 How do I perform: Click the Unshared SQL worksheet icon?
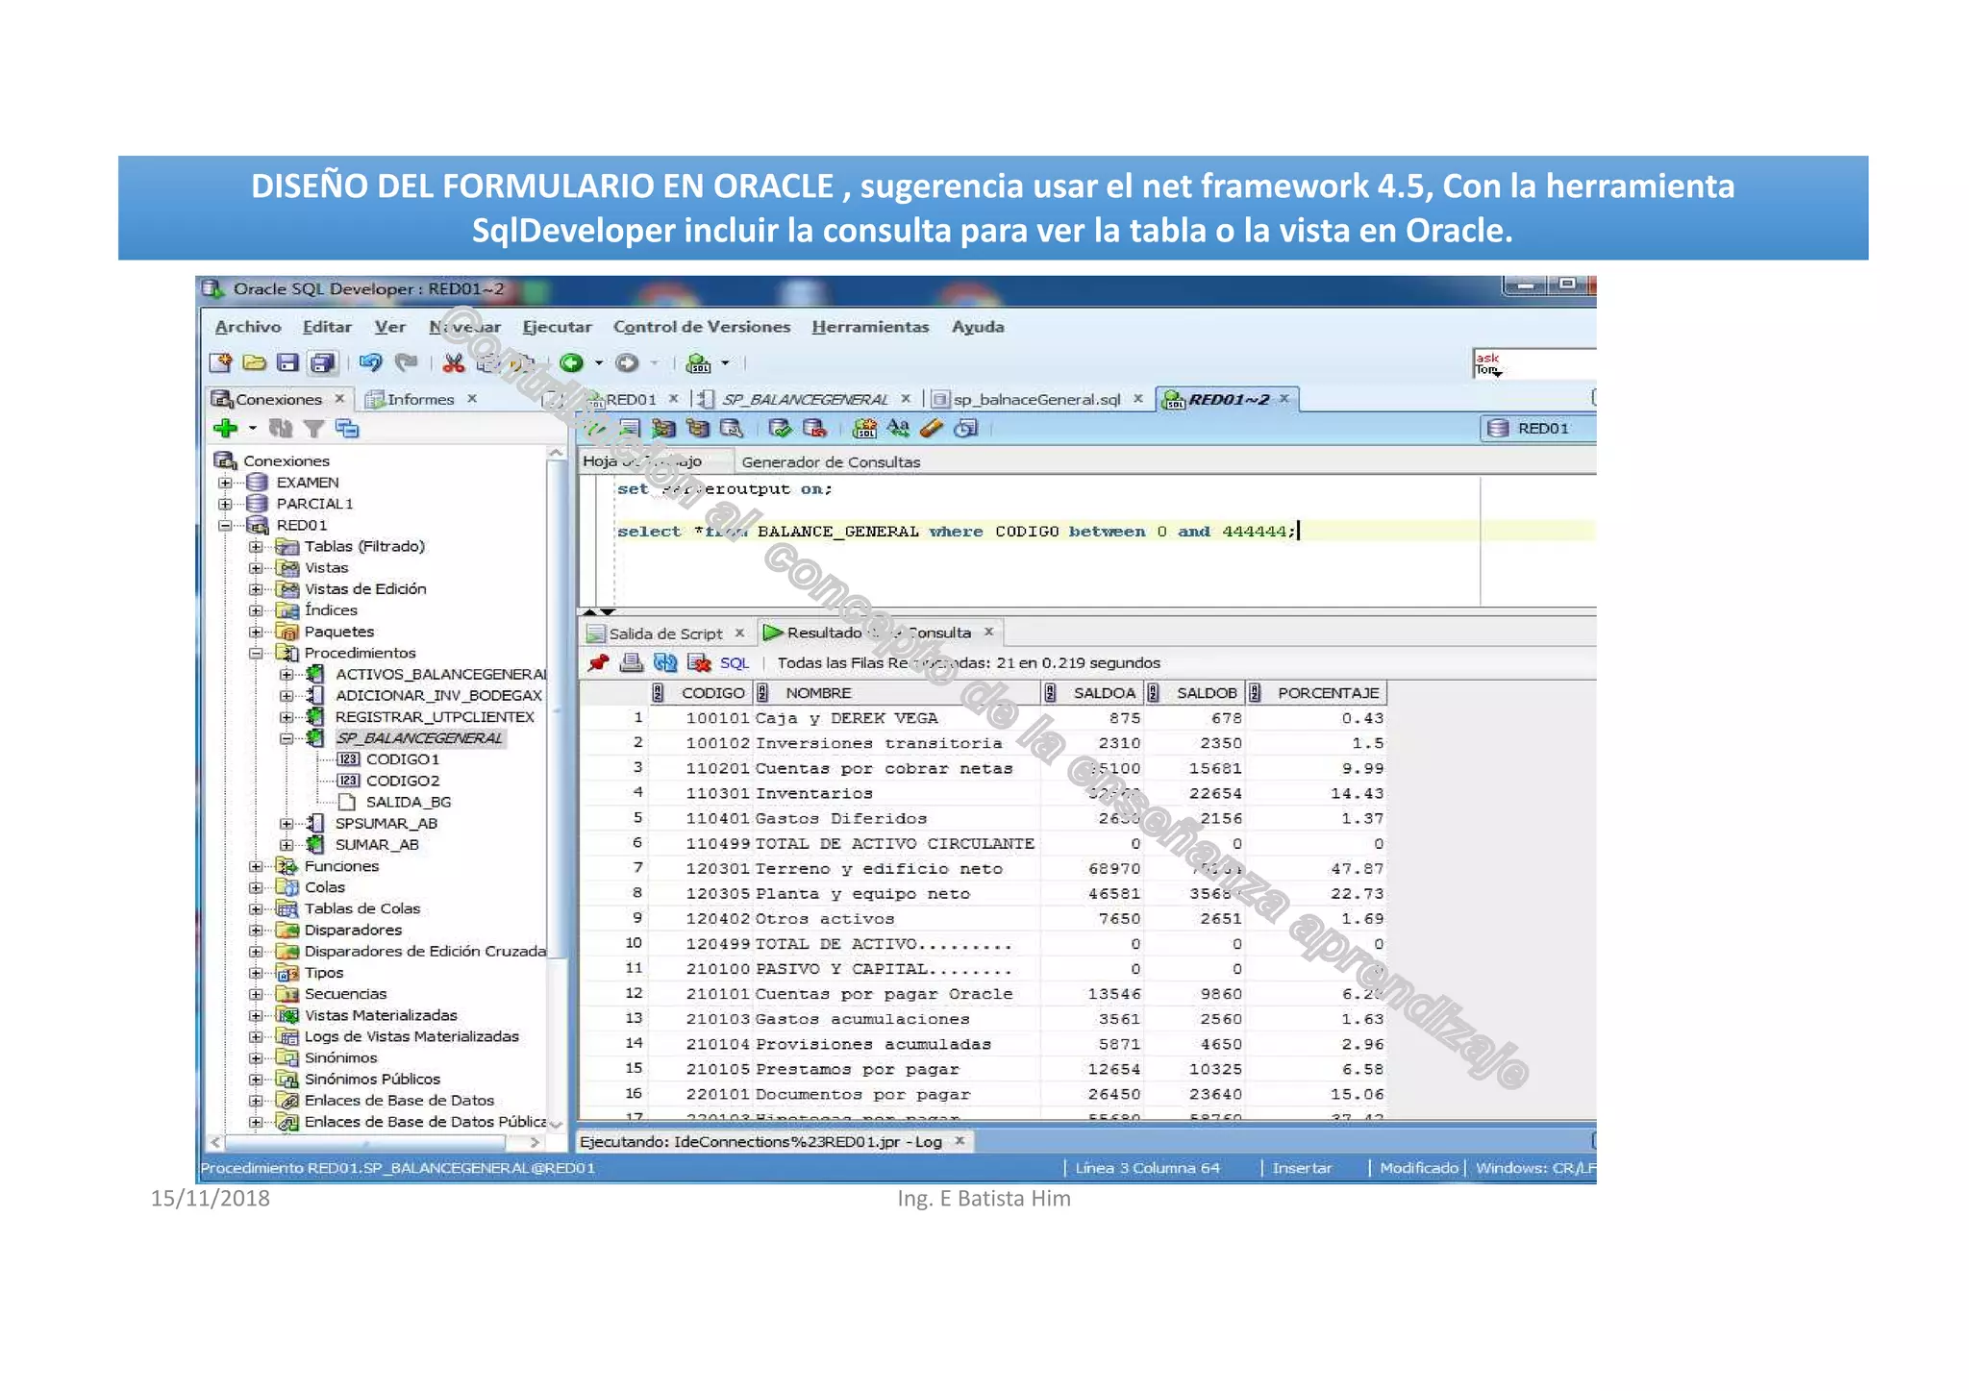click(x=865, y=429)
